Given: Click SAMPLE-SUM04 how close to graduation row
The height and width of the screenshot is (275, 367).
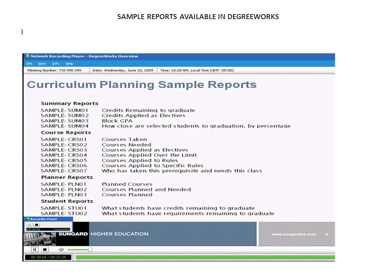Looking at the screenshot, I should pyautogui.click(x=166, y=126).
